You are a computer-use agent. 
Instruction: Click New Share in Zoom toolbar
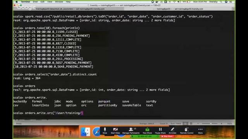pyautogui.click(x=147, y=131)
